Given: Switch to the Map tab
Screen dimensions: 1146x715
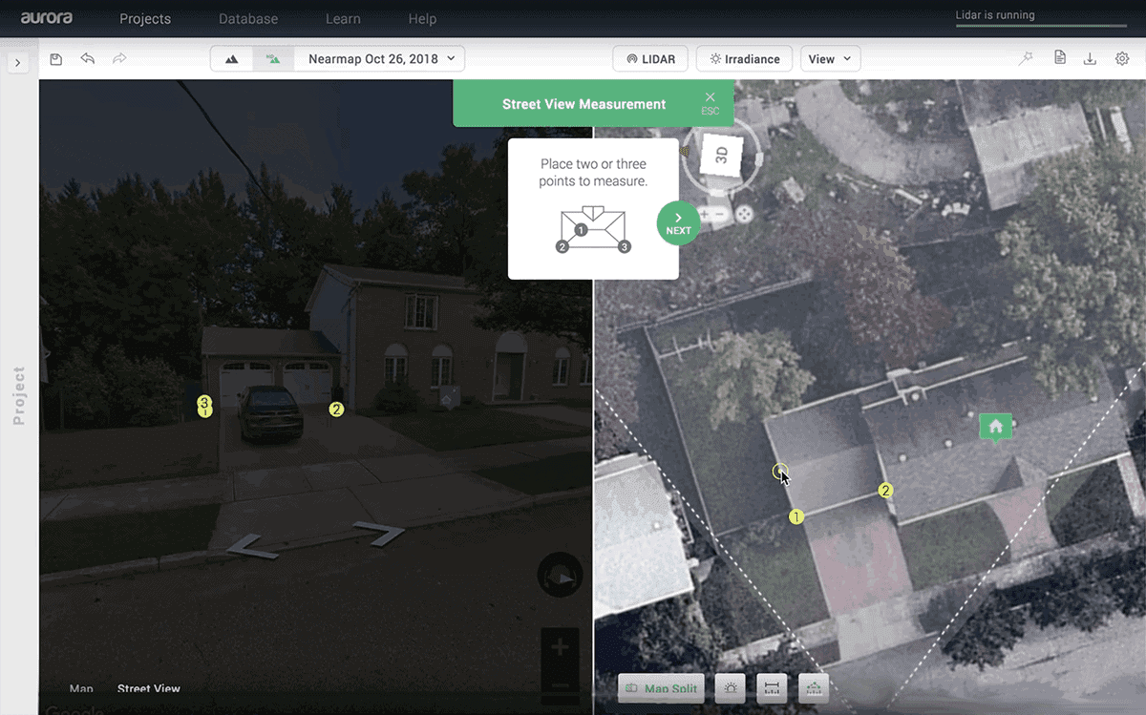Looking at the screenshot, I should (x=81, y=688).
